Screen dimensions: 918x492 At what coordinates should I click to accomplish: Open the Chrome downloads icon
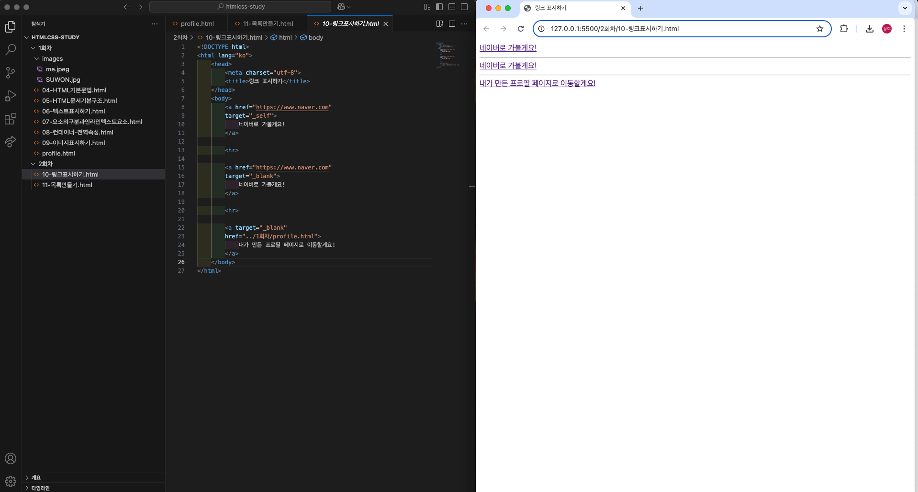click(870, 29)
